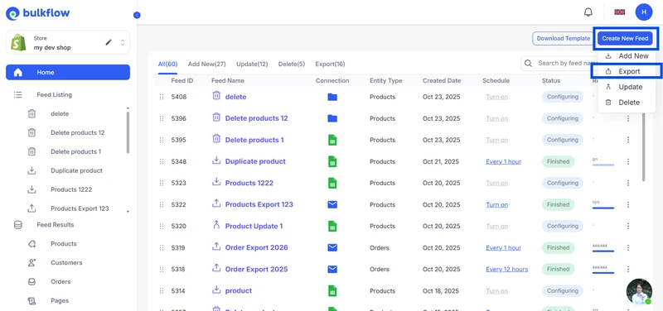Switch to Export(16) tab
The height and width of the screenshot is (311, 663).
330,65
